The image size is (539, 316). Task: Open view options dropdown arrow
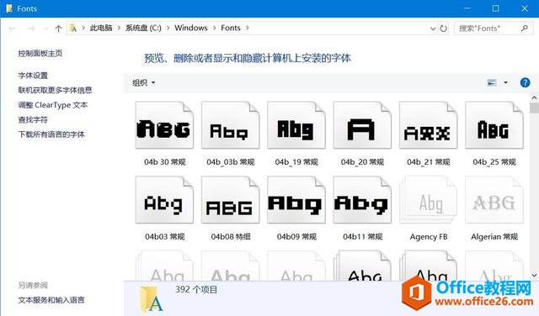tap(505, 82)
